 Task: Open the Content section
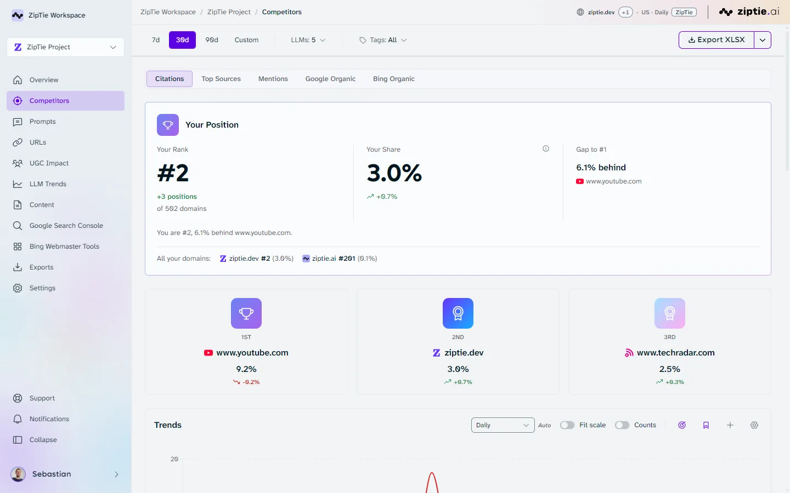pyautogui.click(x=65, y=205)
